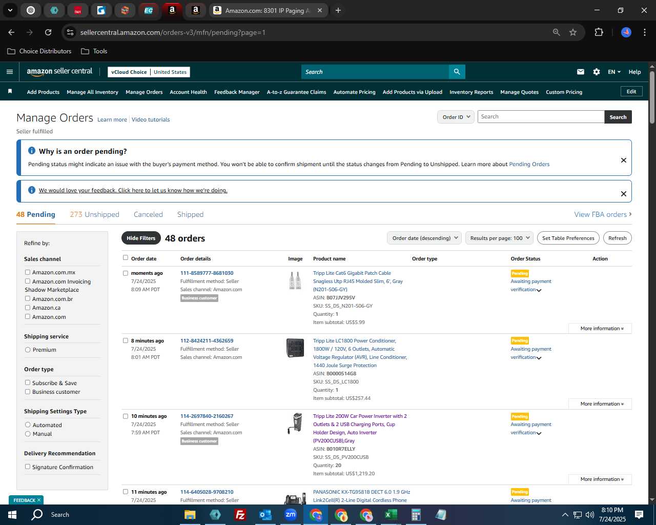656x525 pixels.
Task: Check the Amazon.com.mx sales channel filter
Action: (28, 272)
